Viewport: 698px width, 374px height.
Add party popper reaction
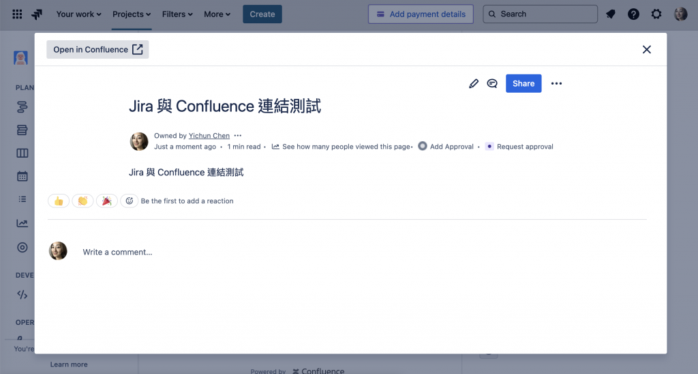pyautogui.click(x=107, y=201)
